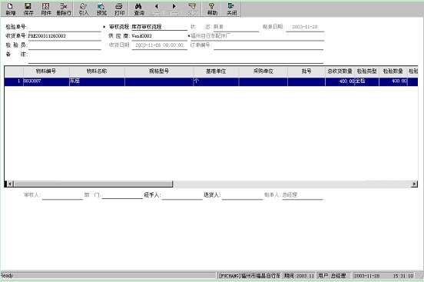Open the 审核流程 field showing 库存审核流程
Viewport: 424px width, 282px height.
(x=159, y=27)
